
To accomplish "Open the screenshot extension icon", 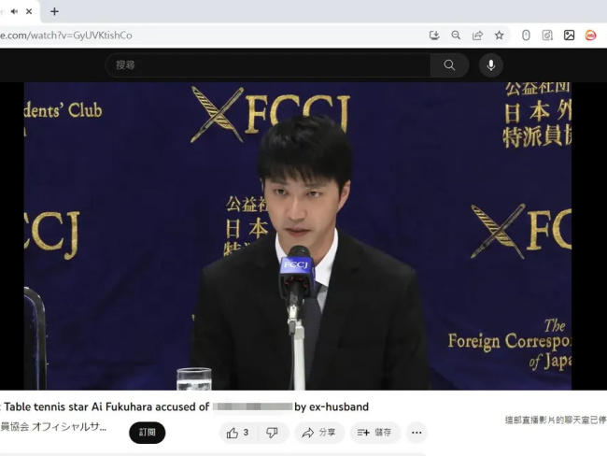I will 547,36.
